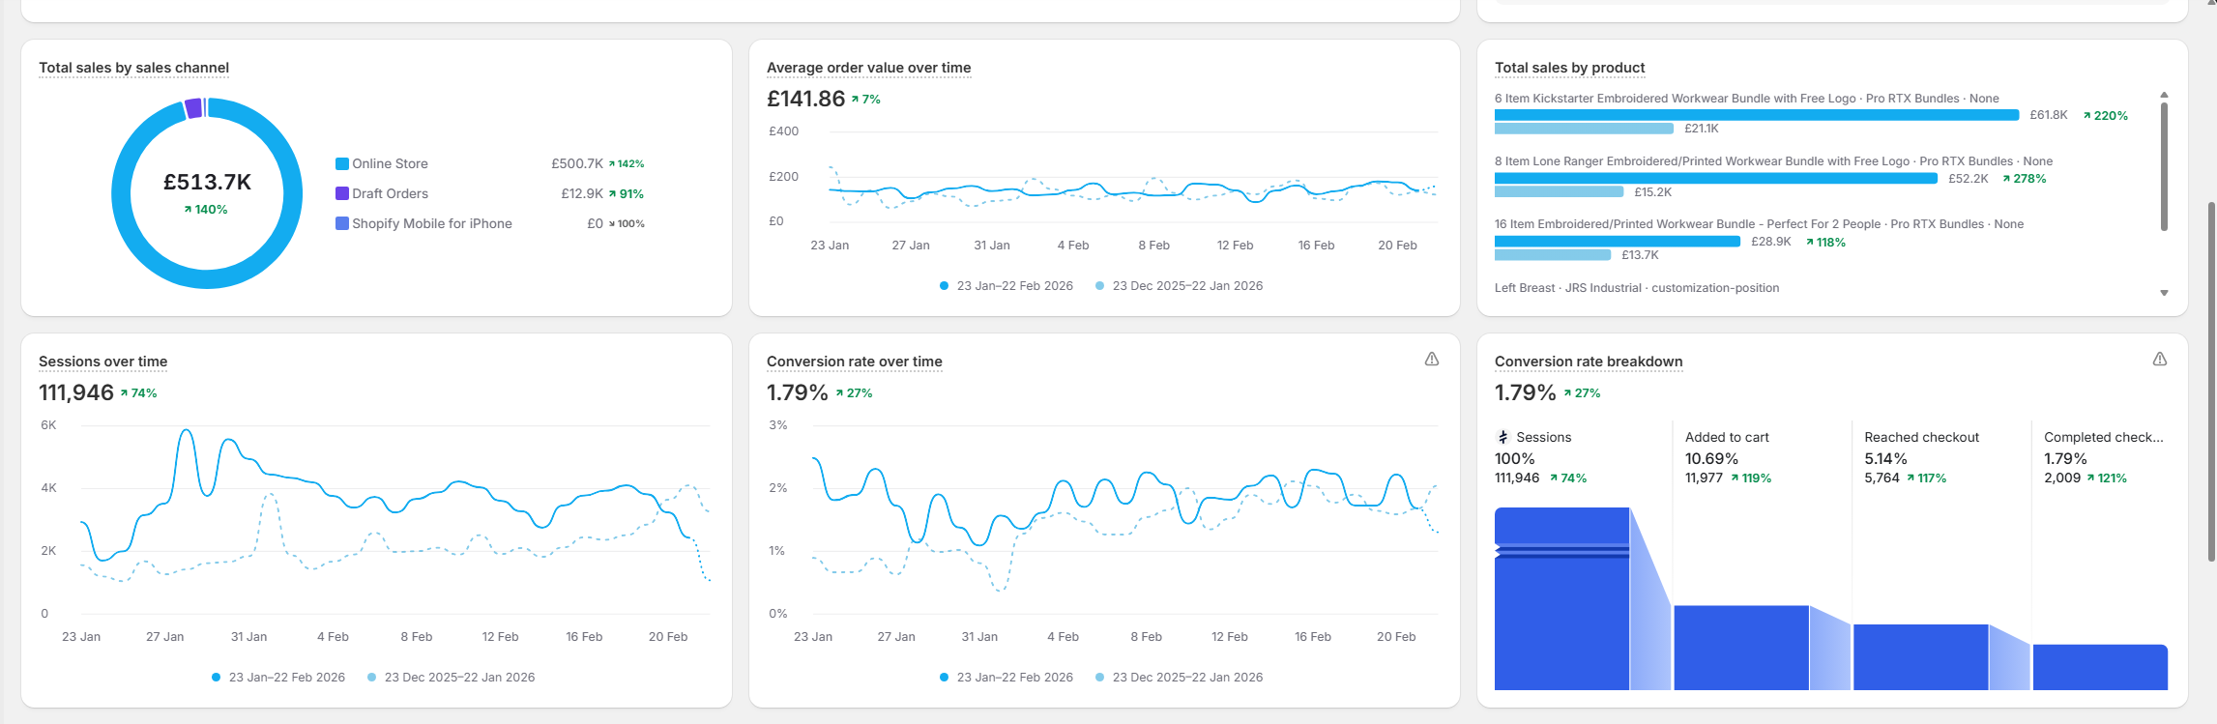Click the up arrow atop the product list scrollbar

2164,93
